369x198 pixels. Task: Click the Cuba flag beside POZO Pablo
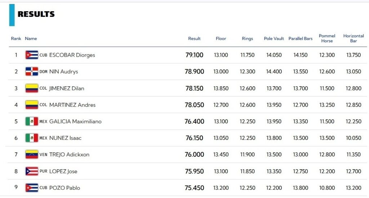pos(32,188)
